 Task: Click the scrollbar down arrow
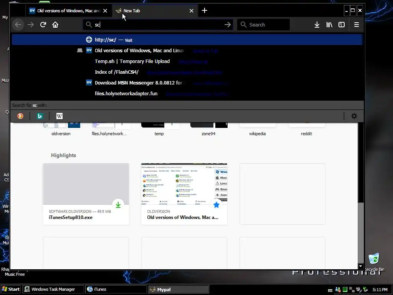coord(360,266)
